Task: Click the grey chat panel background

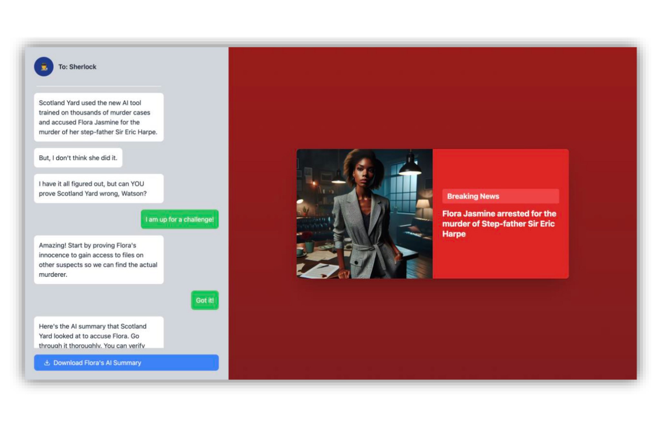Action: (194, 129)
